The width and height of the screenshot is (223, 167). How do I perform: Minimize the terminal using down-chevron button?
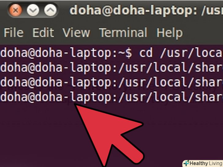tap(33, 10)
